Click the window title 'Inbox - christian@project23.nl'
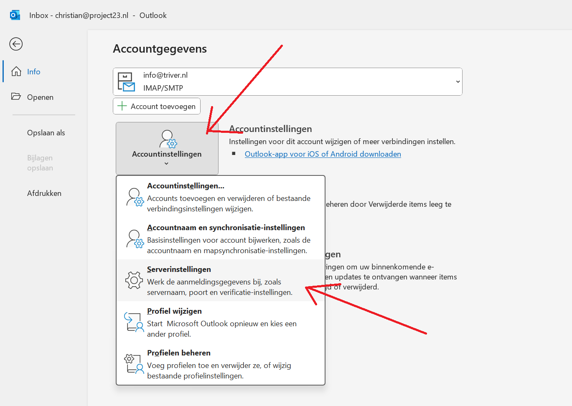572x406 pixels. tap(79, 15)
